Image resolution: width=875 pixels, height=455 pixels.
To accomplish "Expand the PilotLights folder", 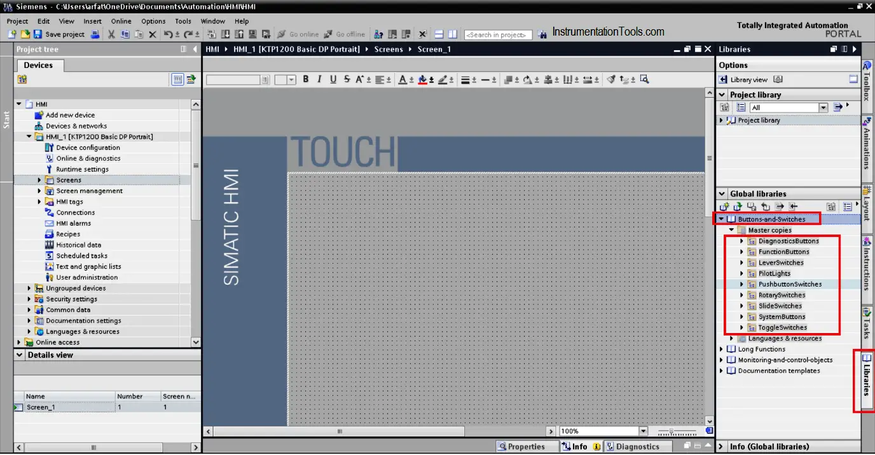I will pos(741,274).
